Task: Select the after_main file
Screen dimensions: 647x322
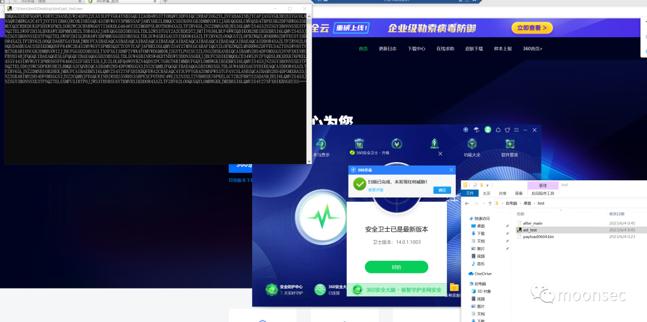Action: click(533, 223)
